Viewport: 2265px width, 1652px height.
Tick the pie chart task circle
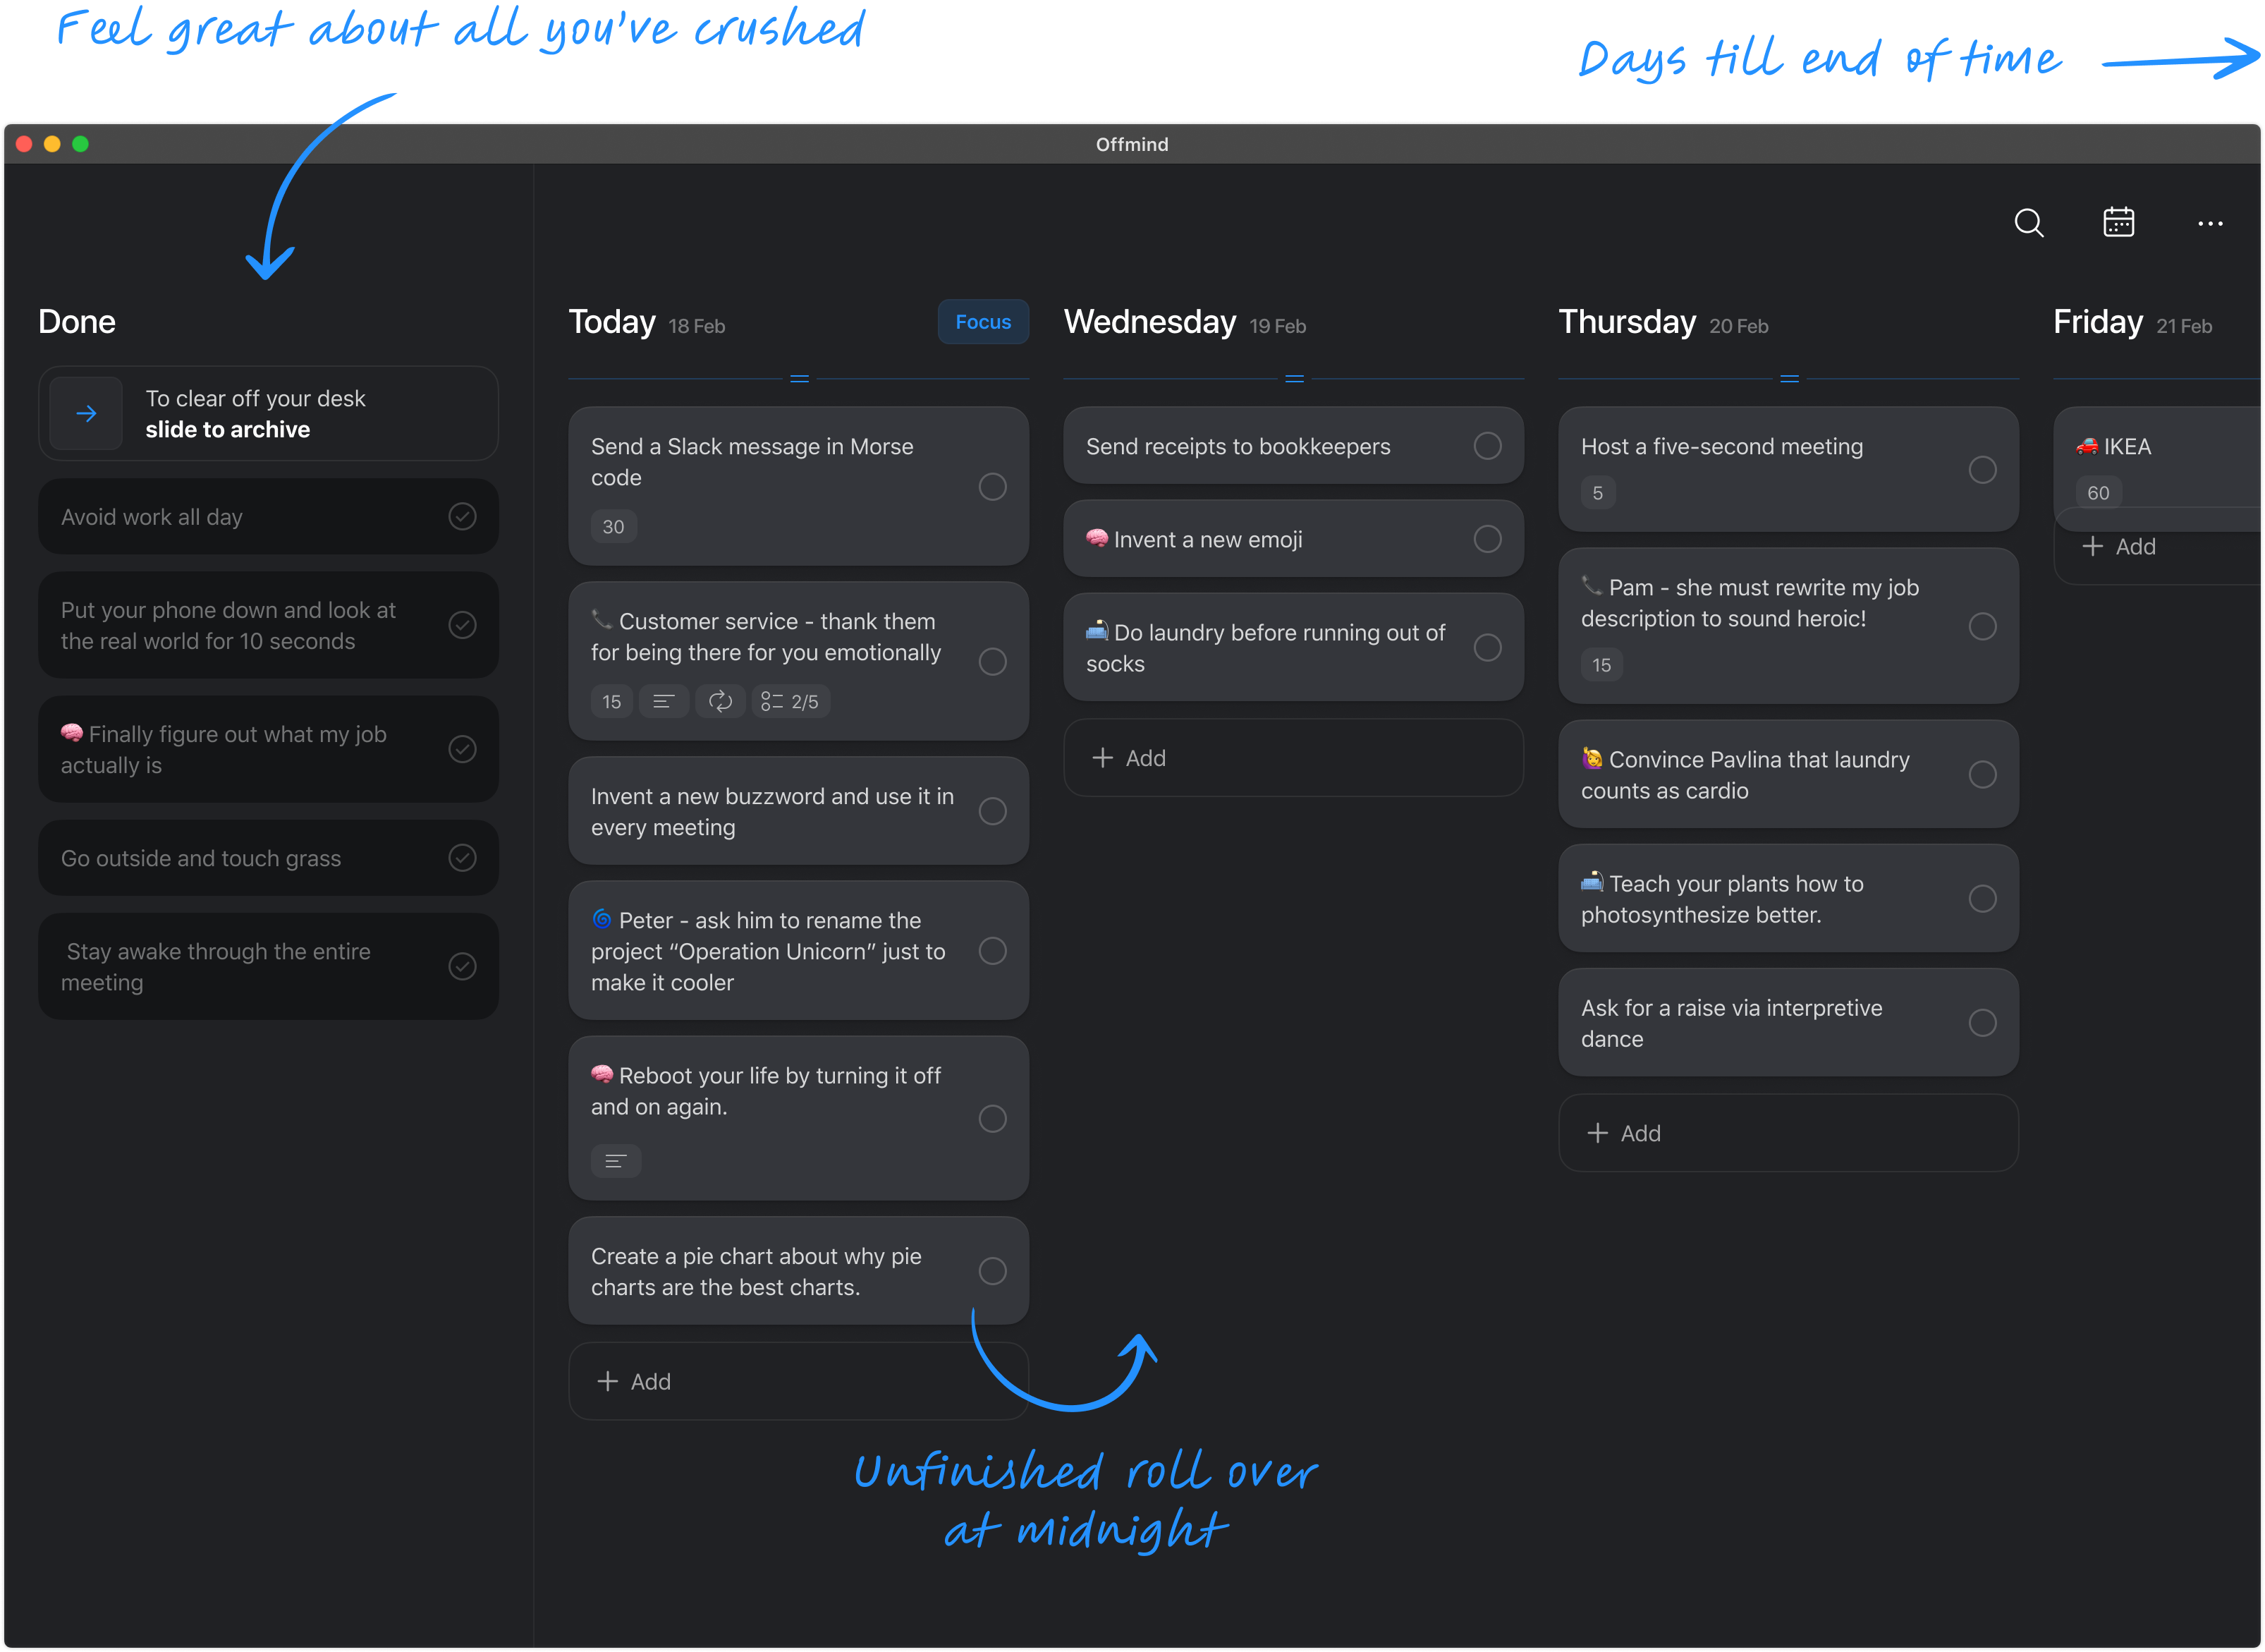coord(991,1270)
